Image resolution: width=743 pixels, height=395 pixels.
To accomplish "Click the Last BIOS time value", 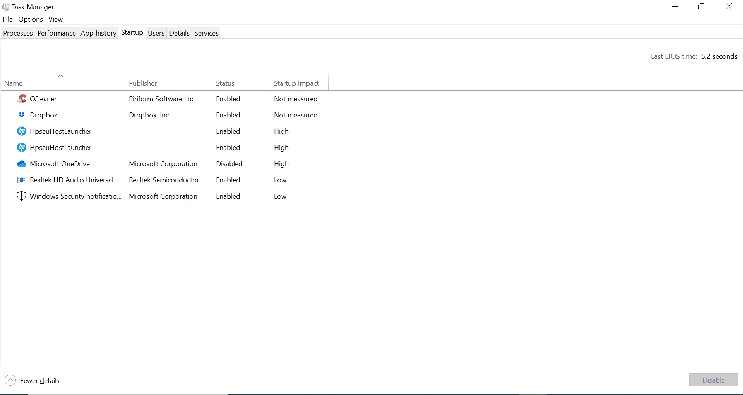I will [x=719, y=56].
